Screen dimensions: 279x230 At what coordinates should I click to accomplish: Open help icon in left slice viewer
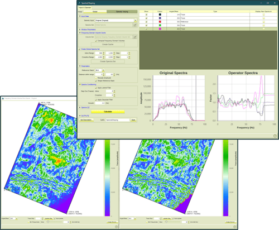[117, 227]
